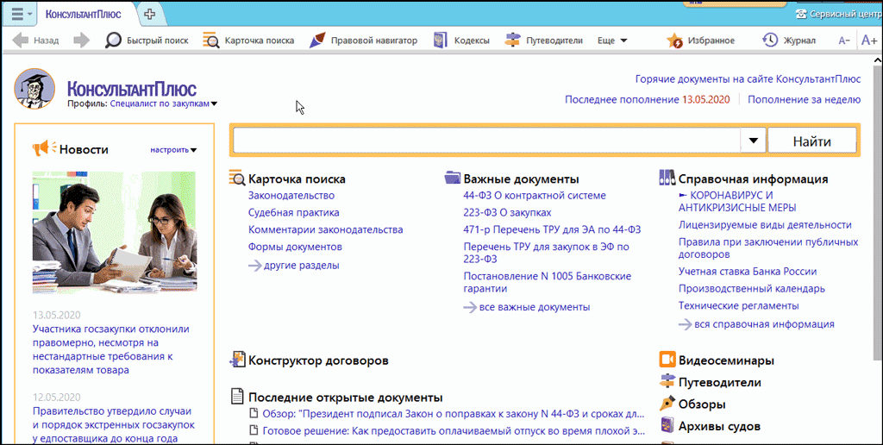This screenshot has width=883, height=445.
Task: Click the Важные документы folder icon
Action: point(452,178)
